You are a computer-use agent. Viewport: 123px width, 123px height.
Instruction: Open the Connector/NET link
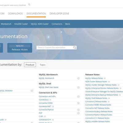point(45,106)
